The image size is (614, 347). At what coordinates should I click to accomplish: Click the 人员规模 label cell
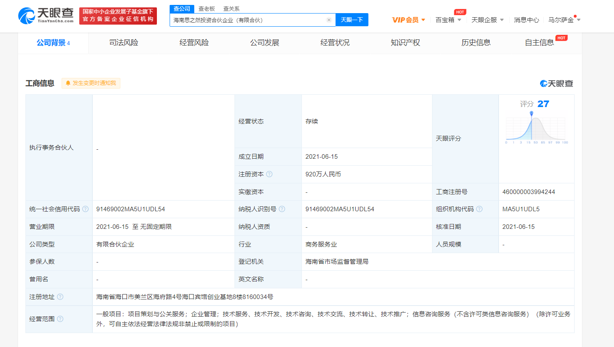pyautogui.click(x=465, y=244)
